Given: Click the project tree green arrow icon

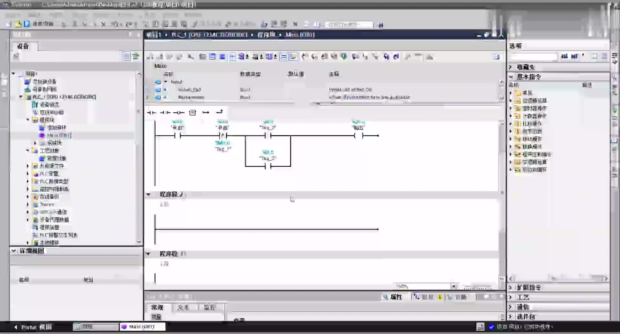Looking at the screenshot, I should coord(136,57).
